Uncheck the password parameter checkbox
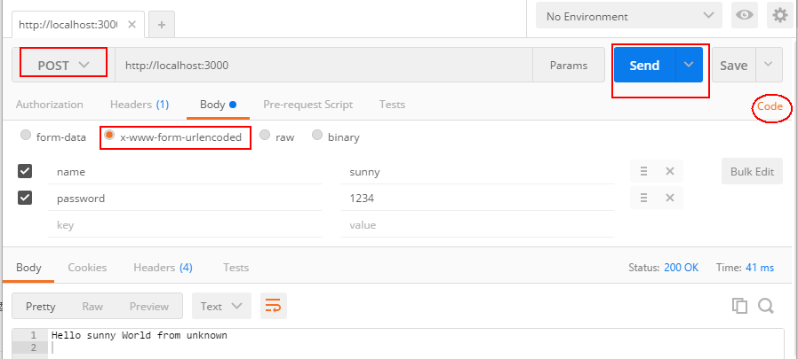Image resolution: width=798 pixels, height=359 pixels. click(x=25, y=199)
